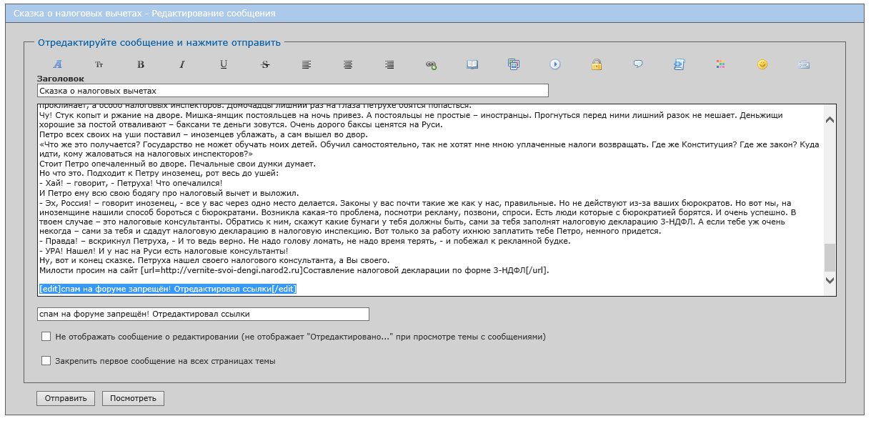Image resolution: width=871 pixels, height=421 pixels.
Task: Click the padlock hidden-text icon
Action: tap(597, 64)
